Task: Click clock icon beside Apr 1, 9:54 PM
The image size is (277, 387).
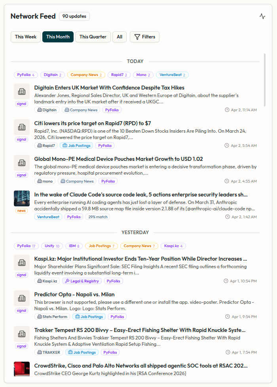Action: click(x=228, y=316)
